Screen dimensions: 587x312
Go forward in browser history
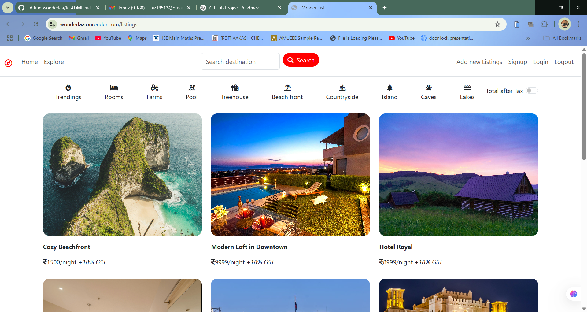[22, 24]
